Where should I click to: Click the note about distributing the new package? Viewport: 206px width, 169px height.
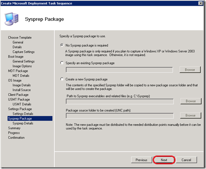point(133,126)
